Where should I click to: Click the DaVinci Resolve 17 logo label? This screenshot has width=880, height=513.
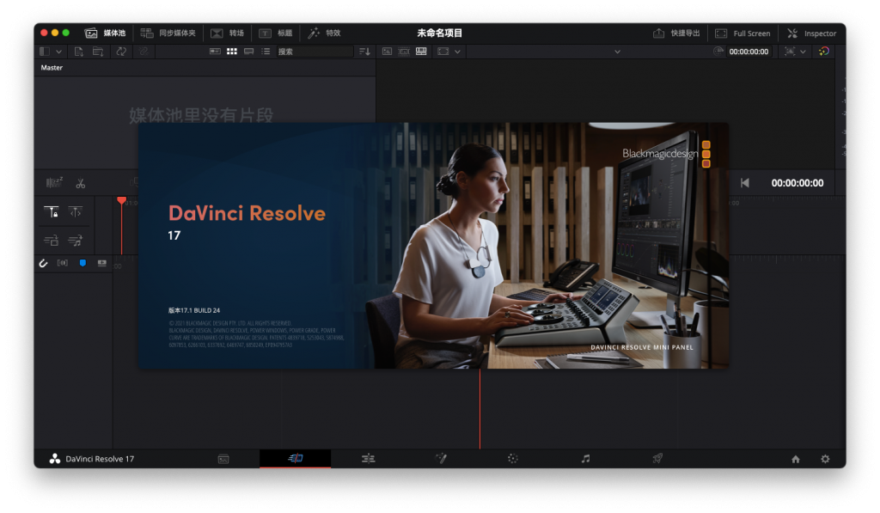tap(91, 459)
